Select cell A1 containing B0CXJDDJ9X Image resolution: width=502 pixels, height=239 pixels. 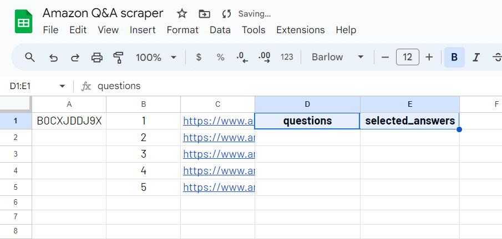coord(69,121)
